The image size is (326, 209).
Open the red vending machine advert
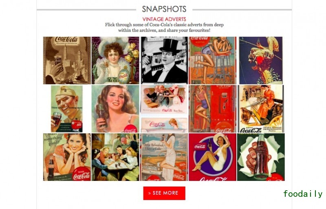point(212,109)
